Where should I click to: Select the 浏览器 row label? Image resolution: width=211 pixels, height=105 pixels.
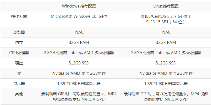pyautogui.click(x=19, y=32)
